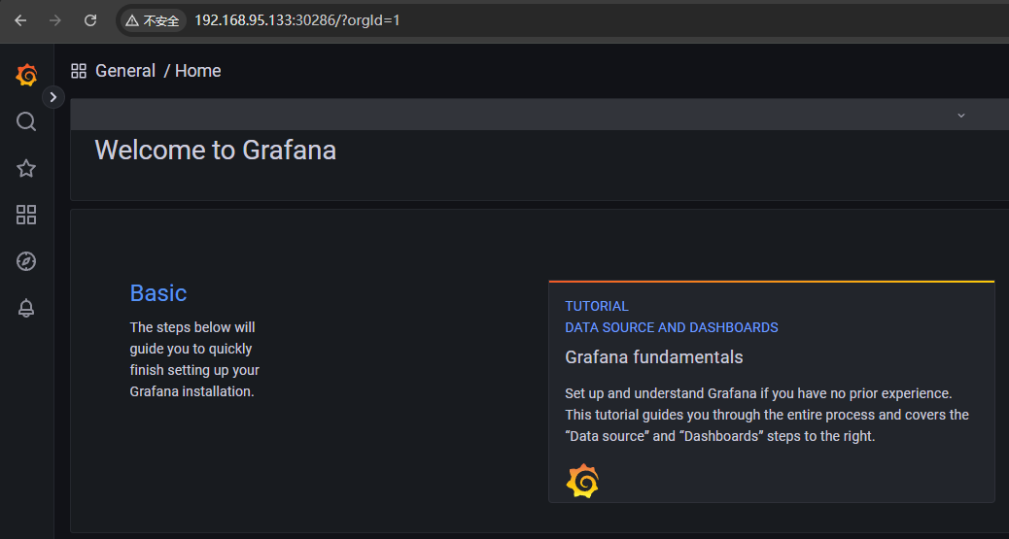This screenshot has width=1009, height=539.
Task: Click the tutorial description paragraph text
Action: (x=767, y=415)
